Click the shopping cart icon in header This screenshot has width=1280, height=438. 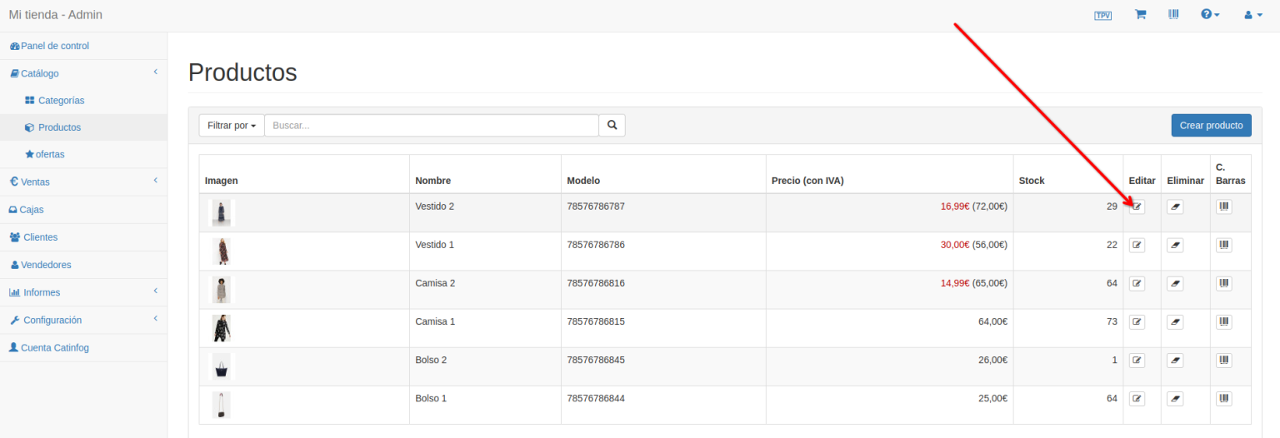tap(1140, 15)
